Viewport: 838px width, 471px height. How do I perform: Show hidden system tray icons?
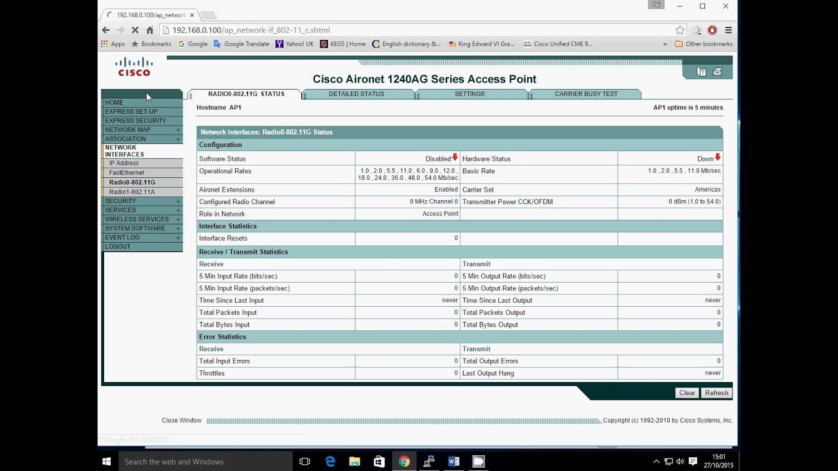(657, 461)
